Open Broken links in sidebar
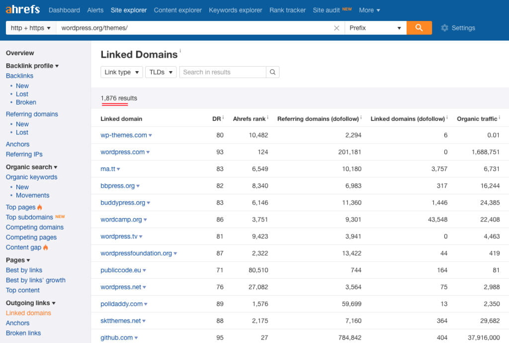 (23, 333)
